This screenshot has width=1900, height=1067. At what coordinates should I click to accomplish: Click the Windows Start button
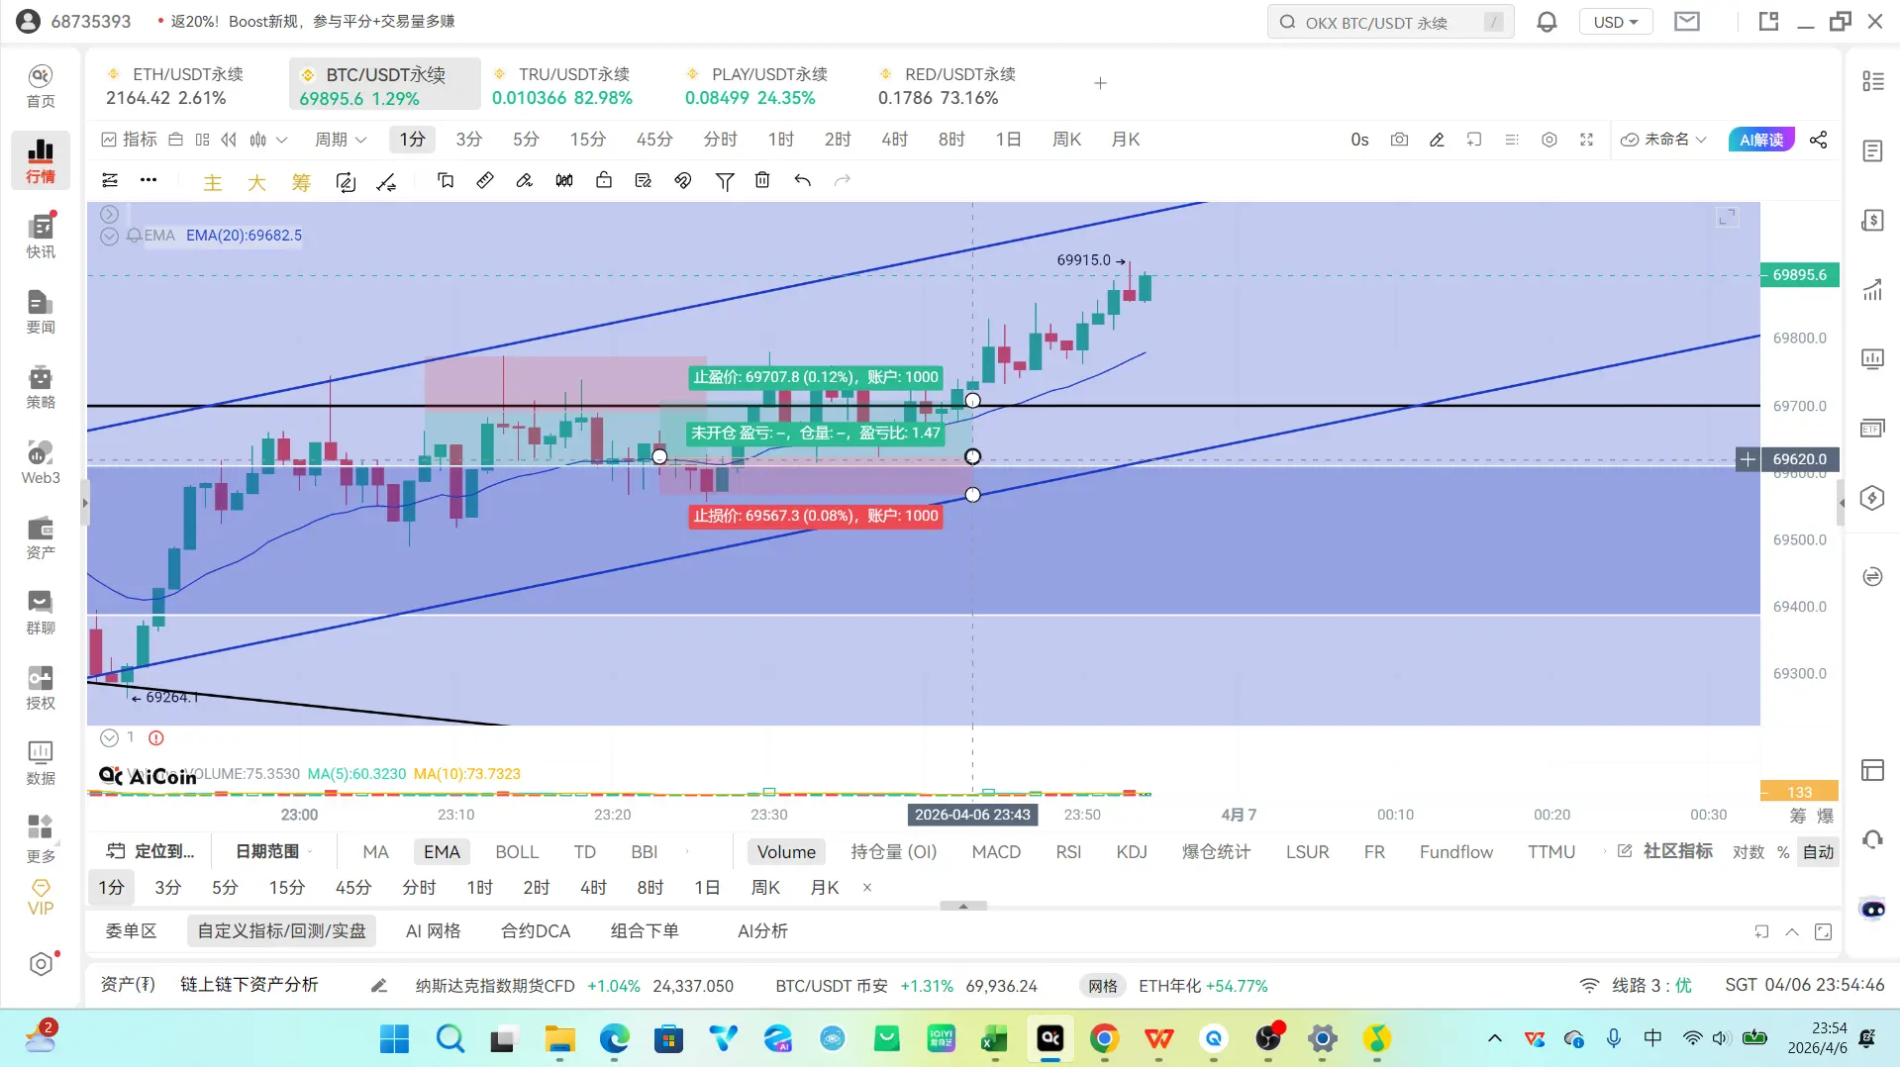[x=394, y=1038]
